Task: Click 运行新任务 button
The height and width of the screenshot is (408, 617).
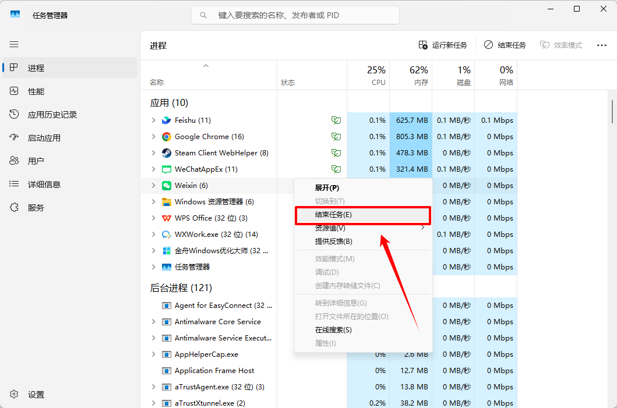Action: pos(443,45)
